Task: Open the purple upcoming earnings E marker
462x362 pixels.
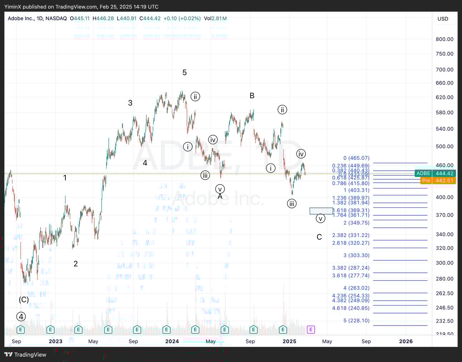Action: (311, 330)
